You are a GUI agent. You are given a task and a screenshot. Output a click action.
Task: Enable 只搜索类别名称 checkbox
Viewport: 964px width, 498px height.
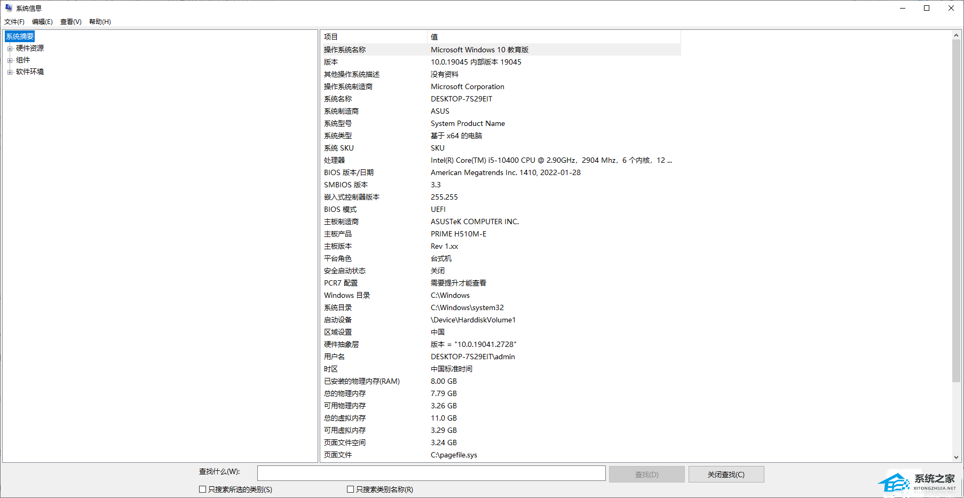[350, 489]
